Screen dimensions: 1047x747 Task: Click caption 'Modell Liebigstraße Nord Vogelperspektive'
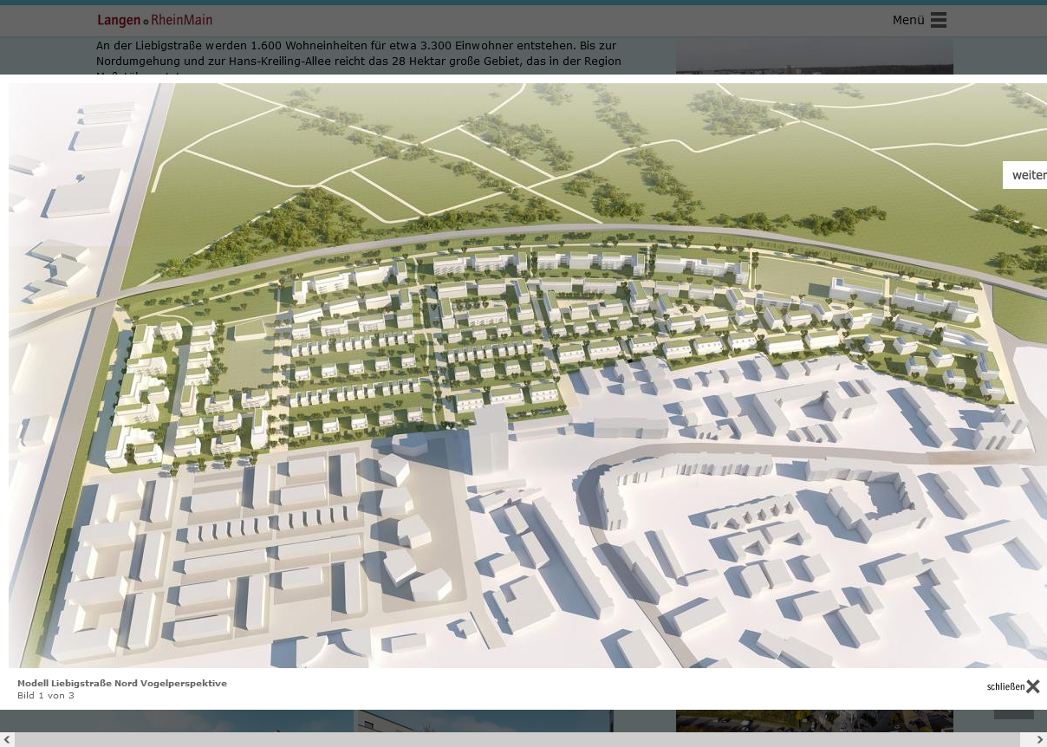point(122,683)
